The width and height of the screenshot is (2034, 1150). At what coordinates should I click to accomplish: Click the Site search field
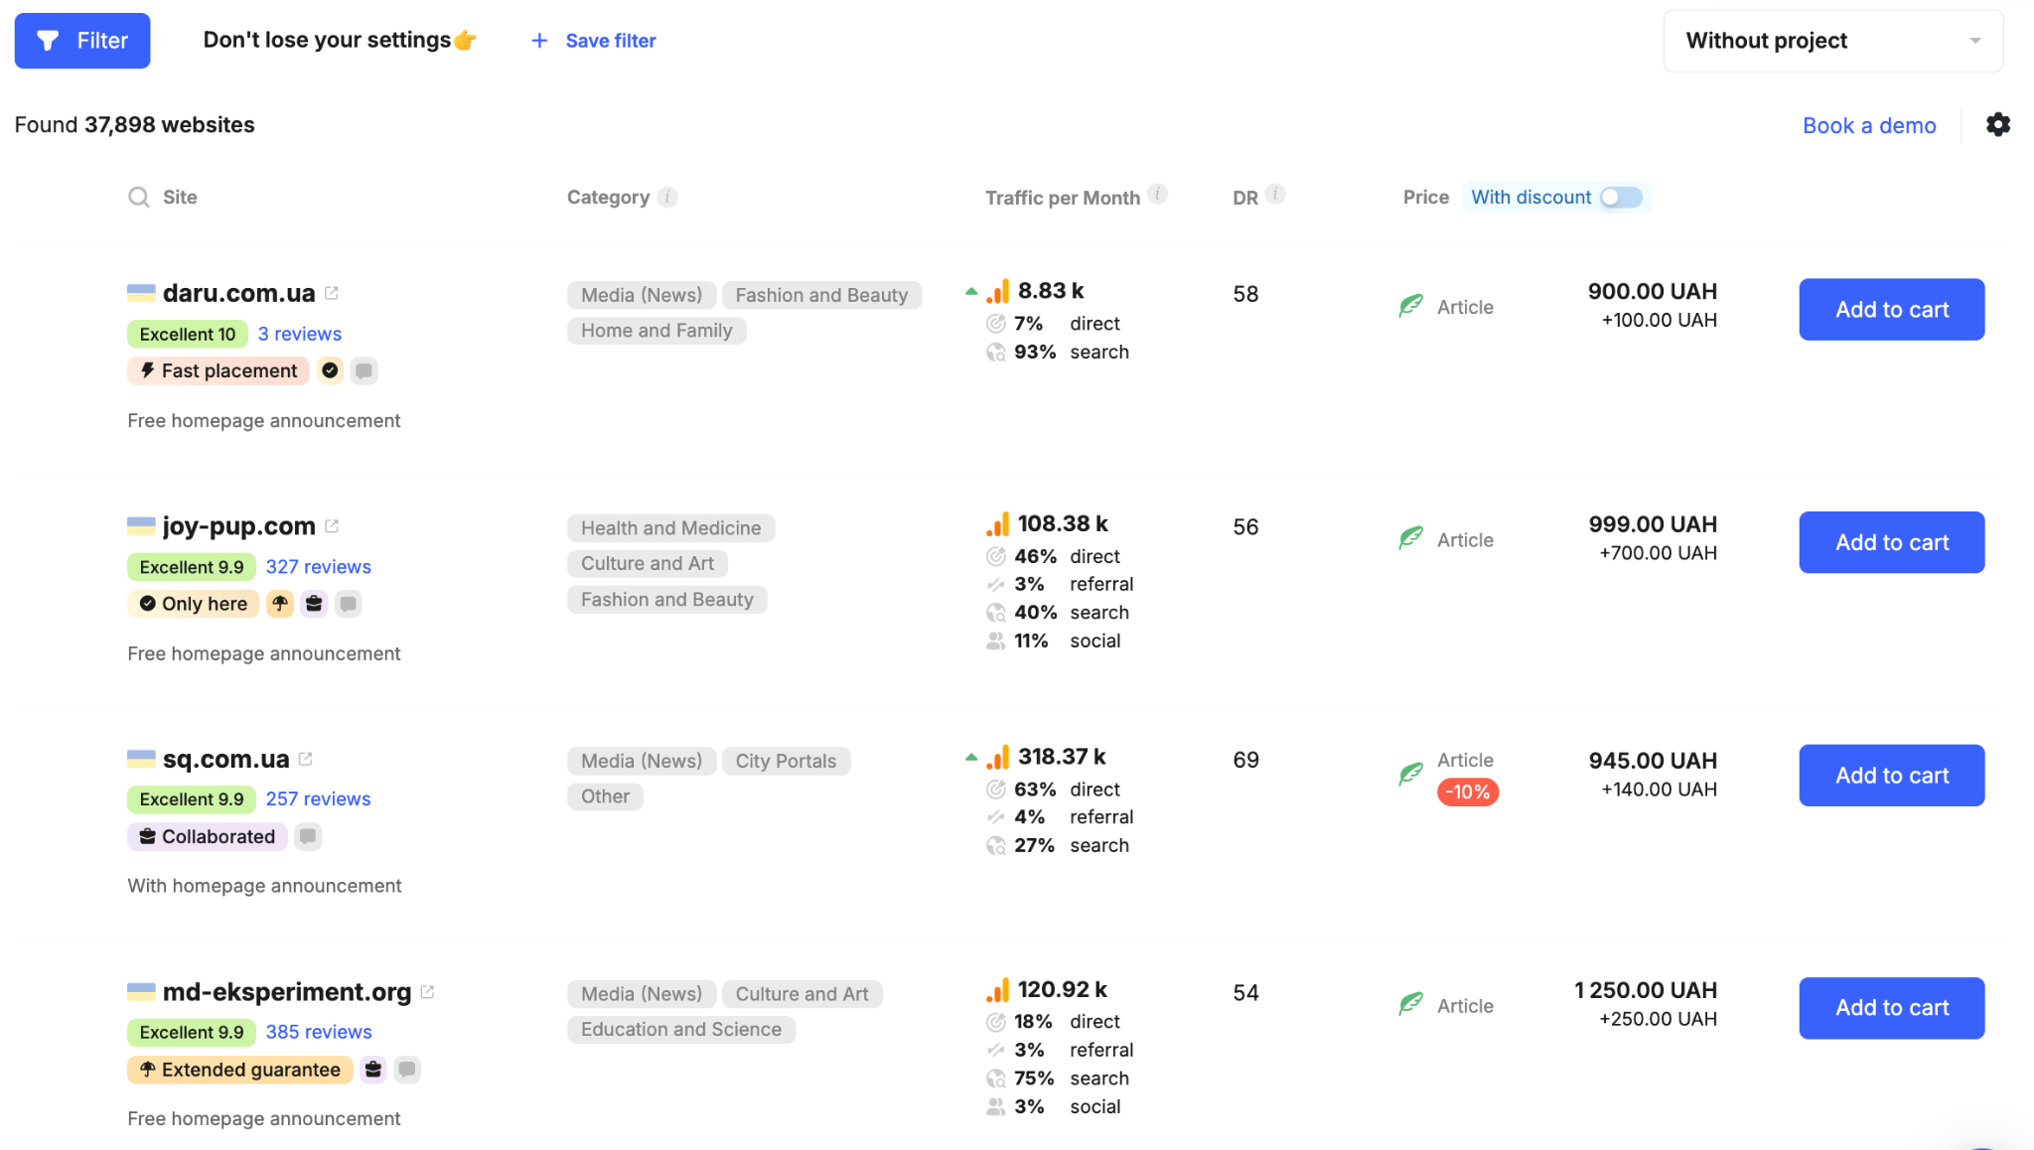click(x=180, y=197)
